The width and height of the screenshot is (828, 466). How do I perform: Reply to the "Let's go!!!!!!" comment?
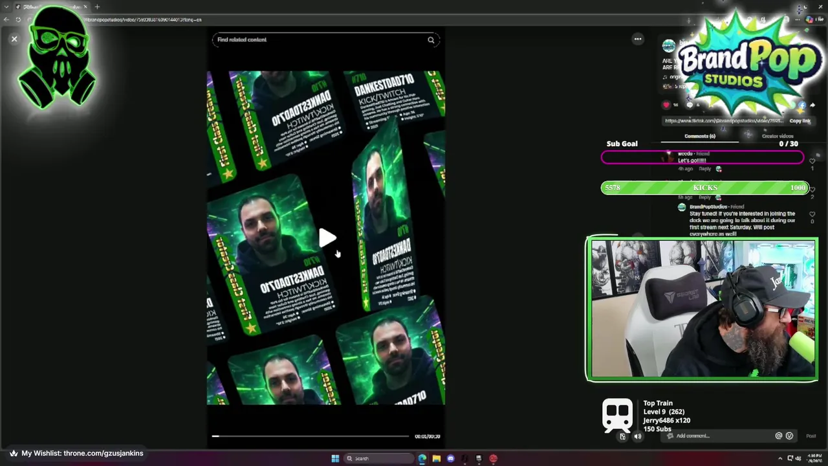coord(704,169)
